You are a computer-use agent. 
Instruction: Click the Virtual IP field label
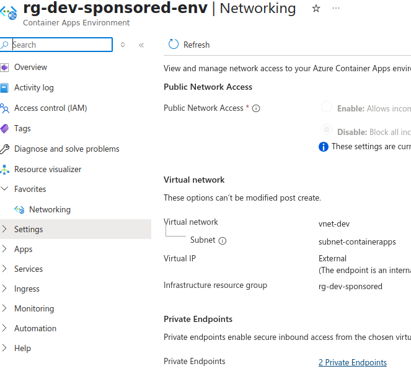pos(180,258)
